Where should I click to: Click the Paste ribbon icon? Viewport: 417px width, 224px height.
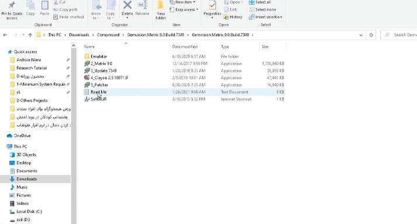click(44, 9)
